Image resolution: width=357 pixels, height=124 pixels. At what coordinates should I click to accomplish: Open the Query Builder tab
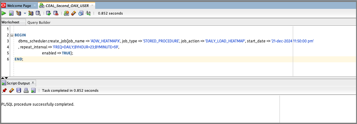click(x=39, y=22)
